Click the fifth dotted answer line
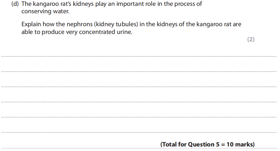This screenshot has width=280, height=151. 140,117
